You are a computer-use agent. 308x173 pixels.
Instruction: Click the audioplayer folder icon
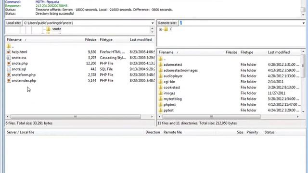[160, 76]
